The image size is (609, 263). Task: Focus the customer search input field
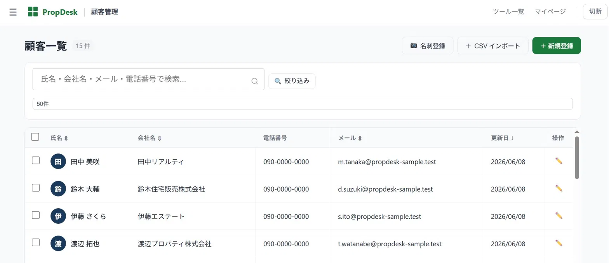(148, 79)
